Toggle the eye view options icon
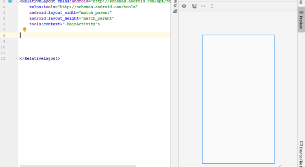This screenshot has height=167, width=305. coord(184,6)
